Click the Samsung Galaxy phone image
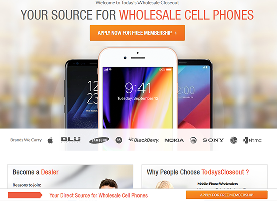Image resolution: width=277 pixels, height=201 pixels. coord(82,94)
